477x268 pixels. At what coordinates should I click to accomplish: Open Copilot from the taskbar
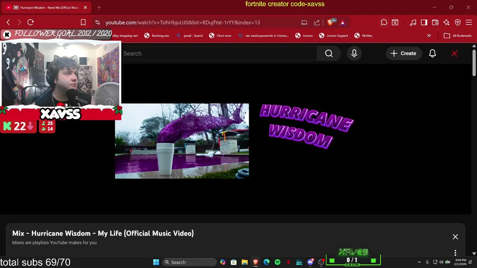(222, 262)
